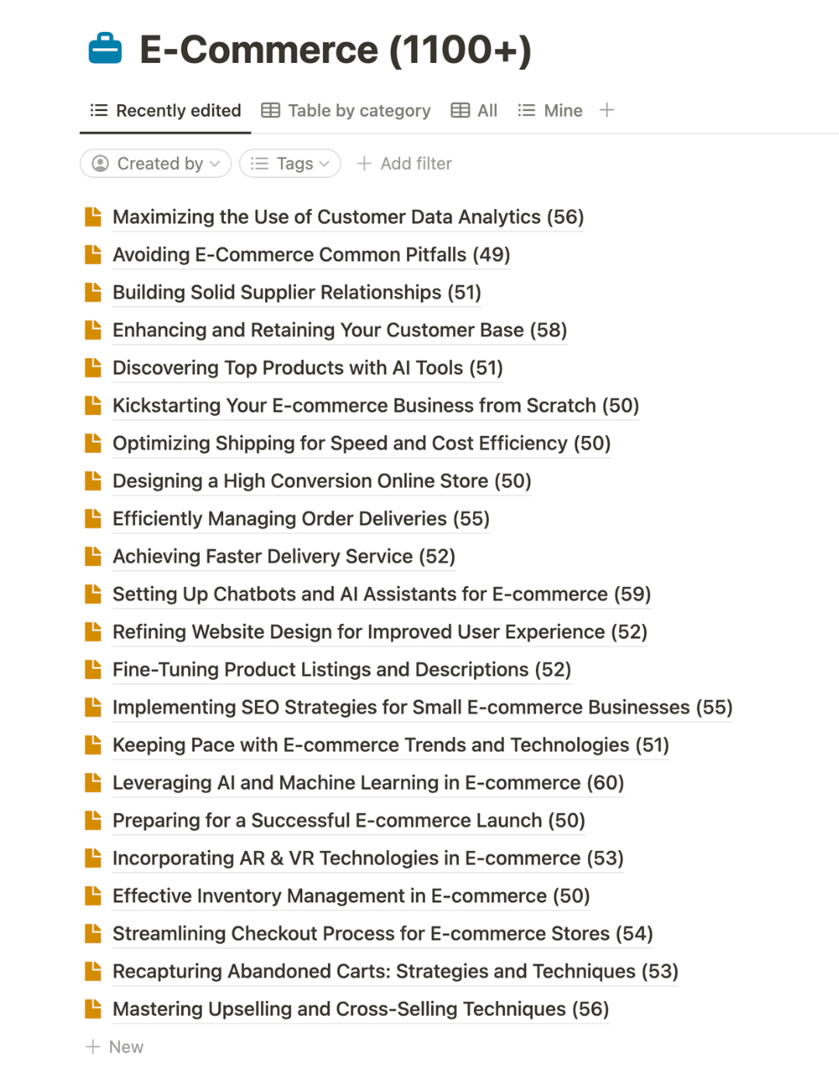Click page icon next to Building Solid Supplier Relationships
839x1088 pixels.
pos(93,292)
